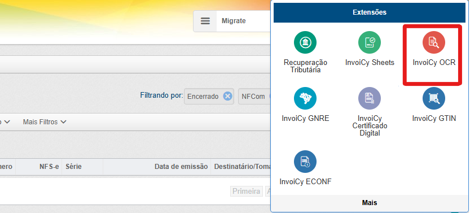Expand the Mais Filtros dropdown

tap(45, 122)
